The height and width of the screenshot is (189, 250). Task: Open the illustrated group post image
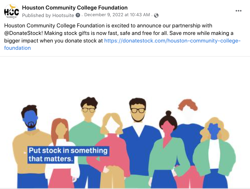click(125, 122)
